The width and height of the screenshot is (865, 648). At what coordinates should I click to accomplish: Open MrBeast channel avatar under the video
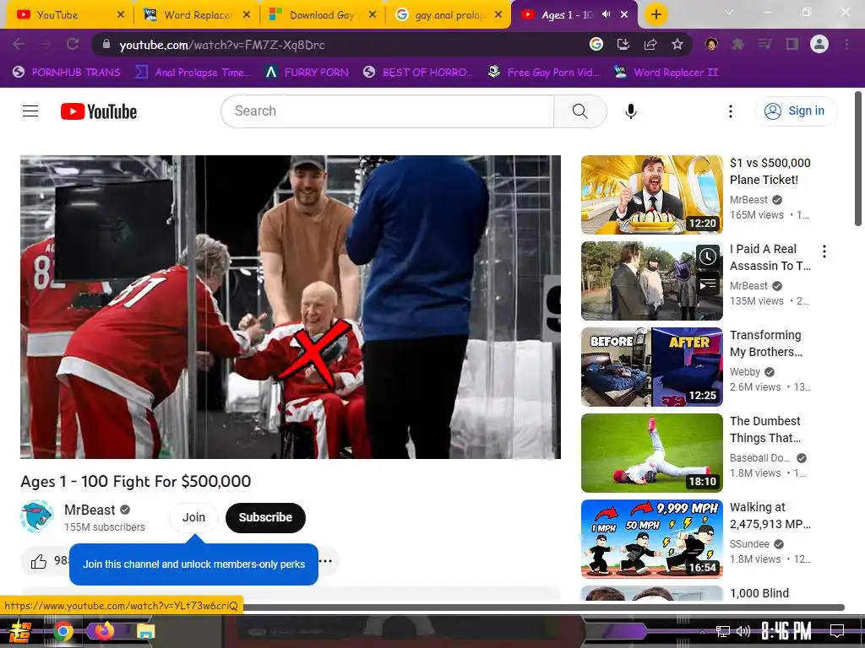(x=37, y=516)
